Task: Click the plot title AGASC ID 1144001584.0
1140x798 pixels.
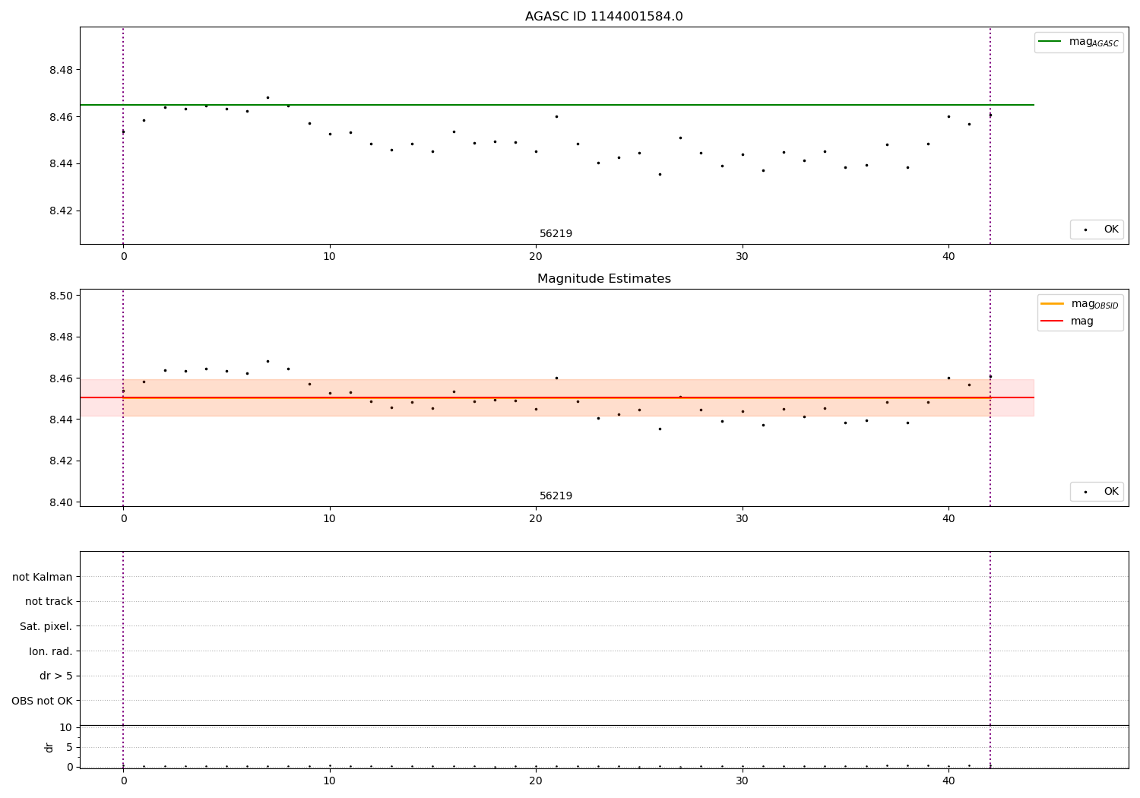Action: click(x=603, y=17)
